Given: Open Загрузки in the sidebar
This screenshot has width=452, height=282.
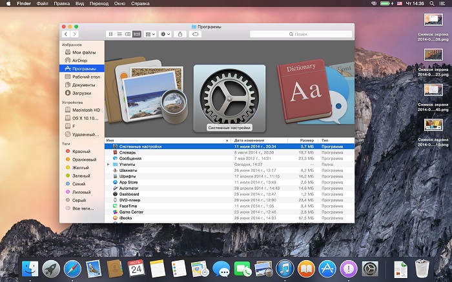Looking at the screenshot, I should click(x=82, y=93).
